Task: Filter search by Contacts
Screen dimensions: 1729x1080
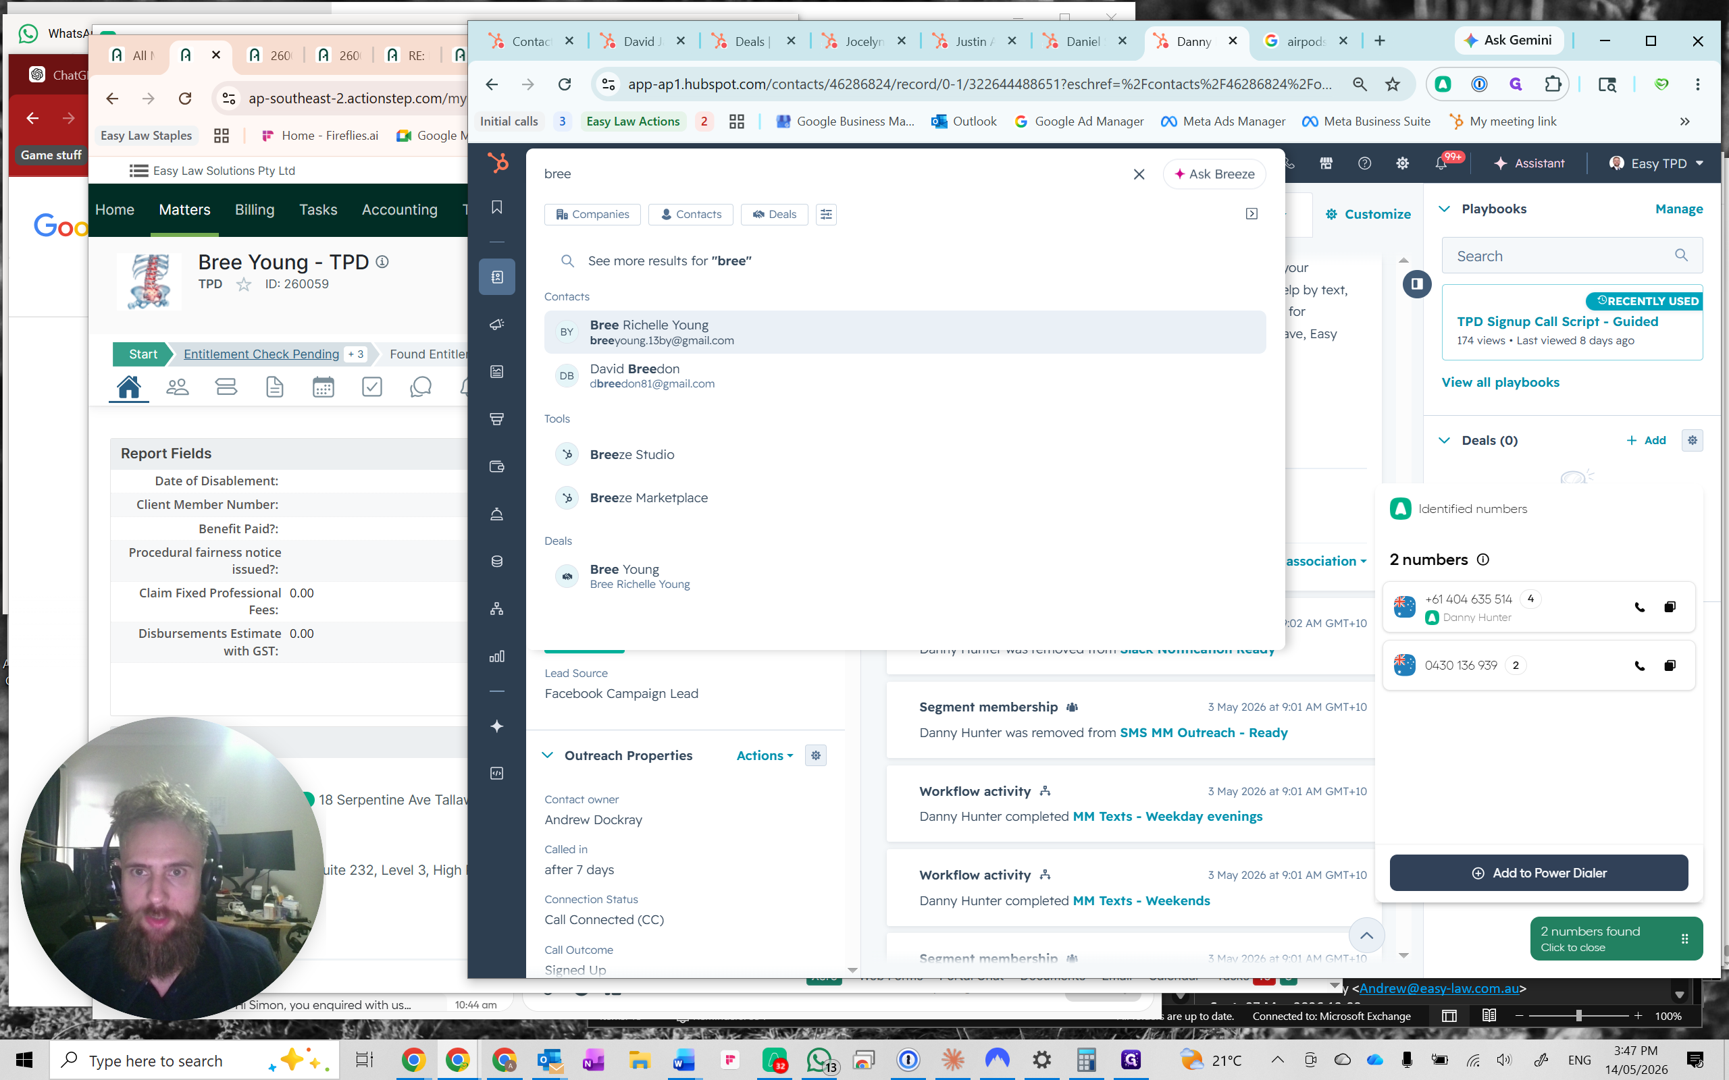Action: coord(690,214)
